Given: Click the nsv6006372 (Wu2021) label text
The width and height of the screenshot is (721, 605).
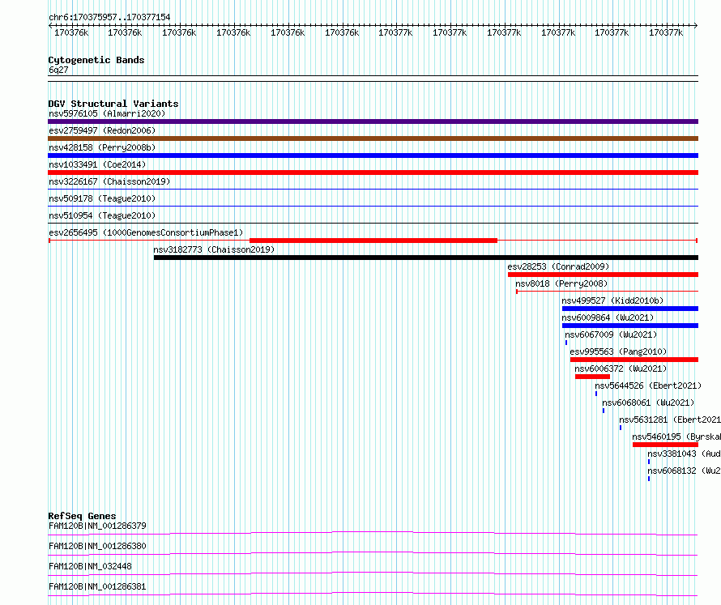Looking at the screenshot, I should coord(621,369).
